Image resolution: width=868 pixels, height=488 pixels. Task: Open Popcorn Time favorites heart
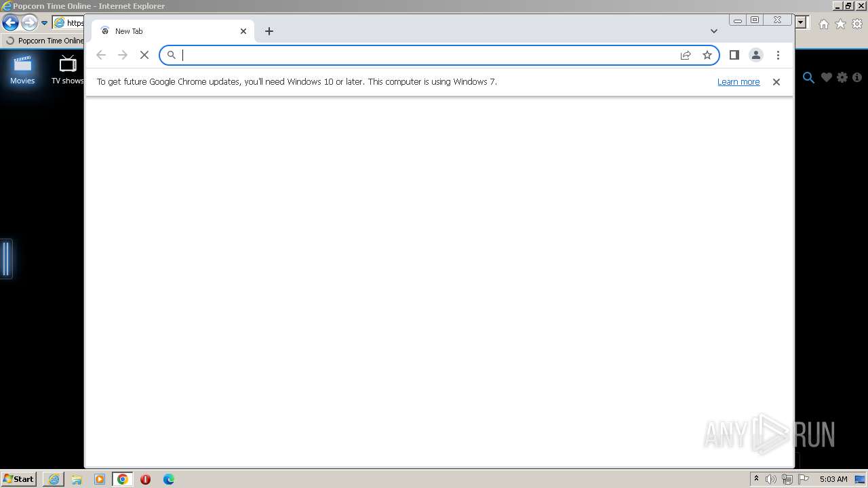(x=826, y=77)
